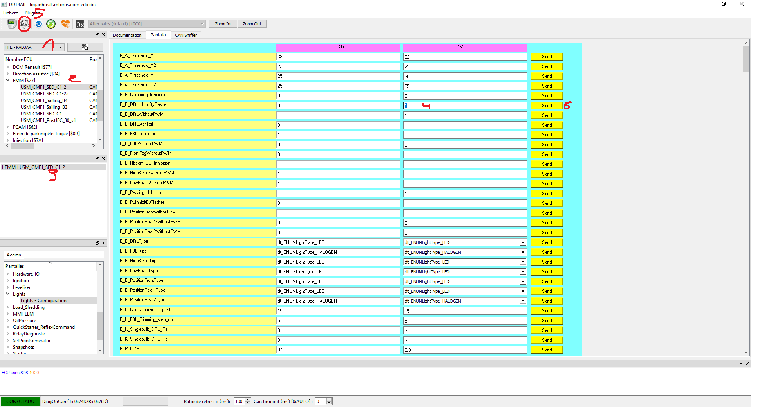Click the green circular refresh toolbar icon
Screen dimensions: 760x407
(51, 24)
